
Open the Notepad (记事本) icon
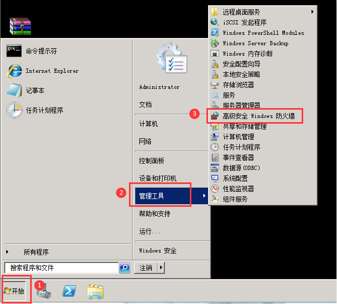click(x=14, y=90)
